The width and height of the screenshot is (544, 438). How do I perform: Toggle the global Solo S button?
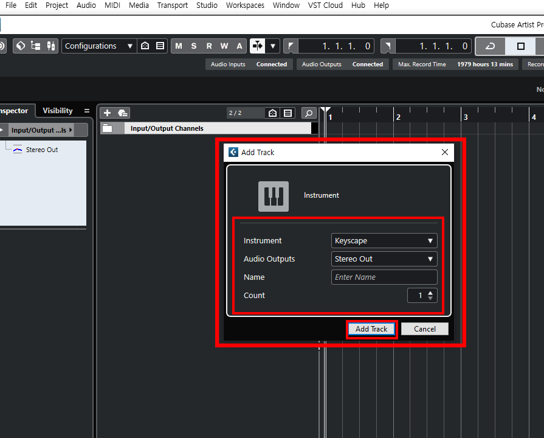[x=194, y=46]
